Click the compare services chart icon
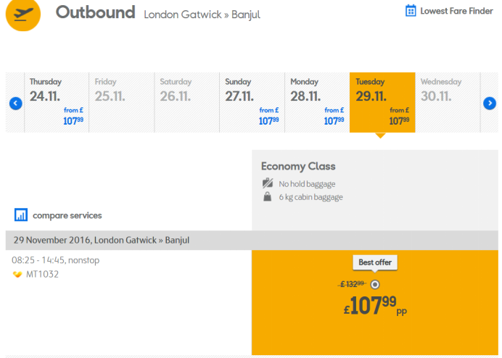 (x=21, y=215)
